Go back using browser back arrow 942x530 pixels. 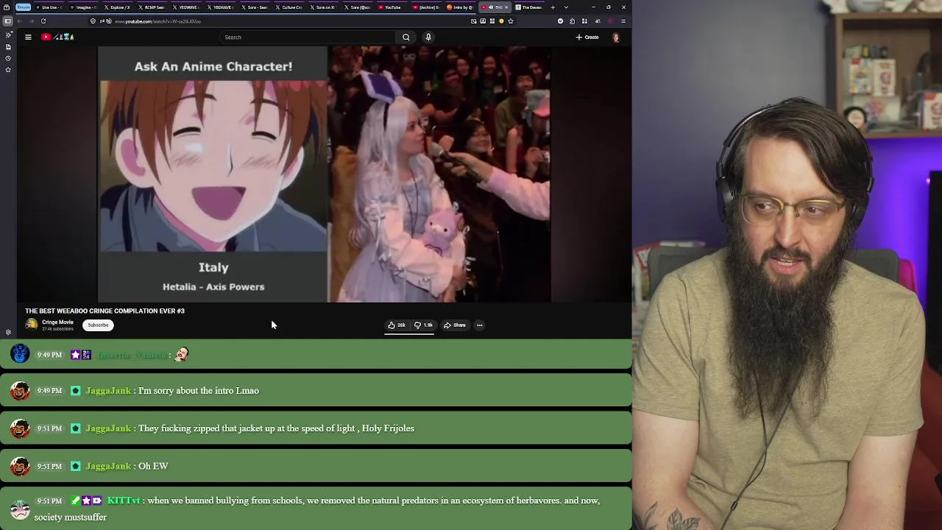click(20, 21)
